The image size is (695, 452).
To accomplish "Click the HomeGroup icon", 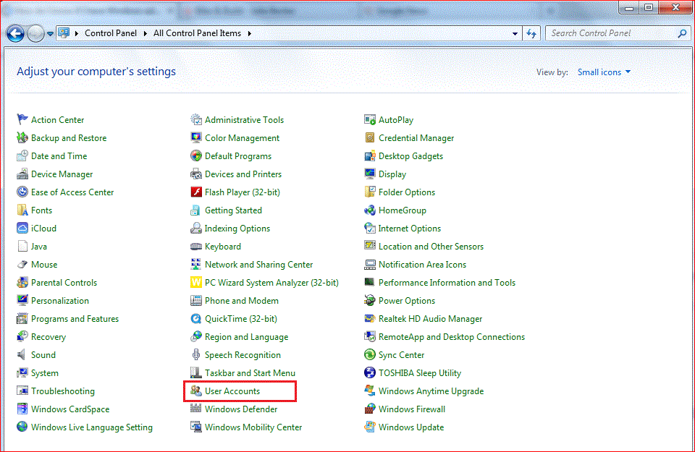I will 370,210.
